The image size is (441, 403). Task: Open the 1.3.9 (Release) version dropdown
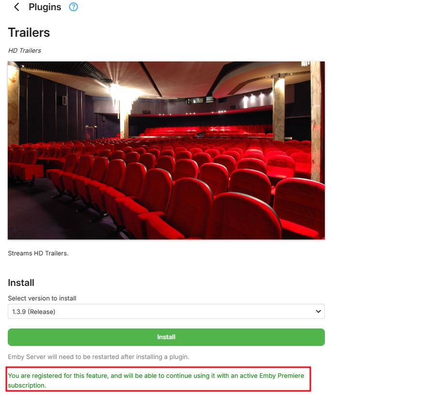tap(166, 312)
